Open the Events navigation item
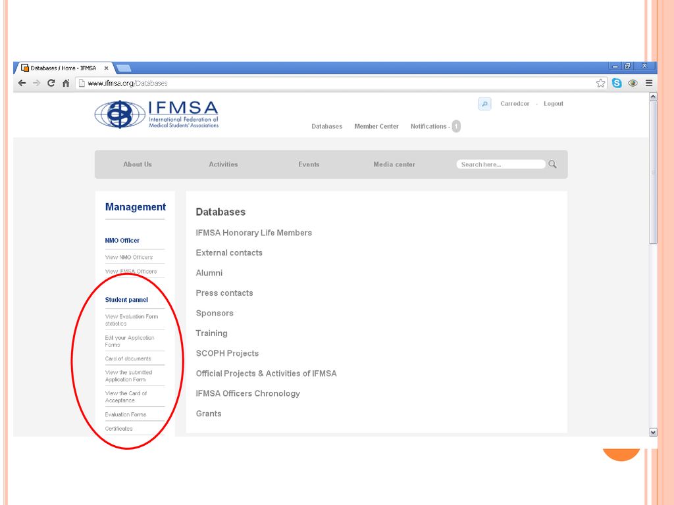The image size is (674, 505). point(309,164)
